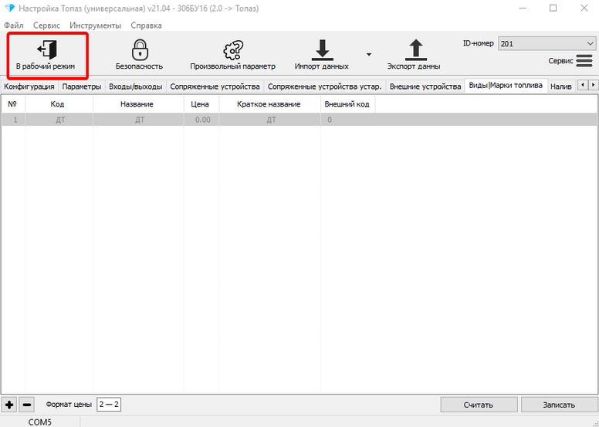This screenshot has width=599, height=427.
Task: Select ДТ cell in Код column
Action: pos(59,120)
